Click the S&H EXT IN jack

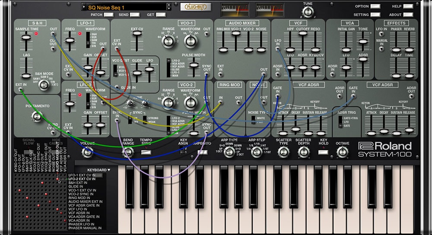(20, 90)
